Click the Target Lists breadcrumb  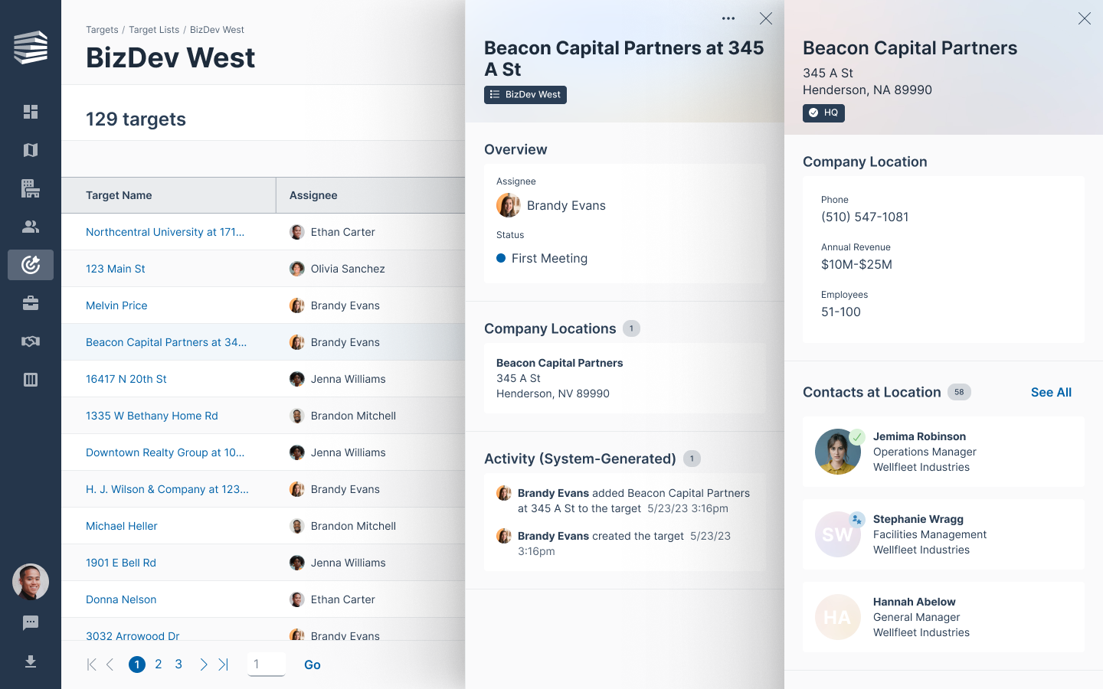pos(154,30)
